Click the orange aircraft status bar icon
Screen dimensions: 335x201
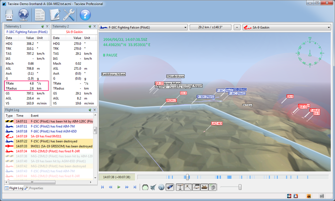[309, 196]
